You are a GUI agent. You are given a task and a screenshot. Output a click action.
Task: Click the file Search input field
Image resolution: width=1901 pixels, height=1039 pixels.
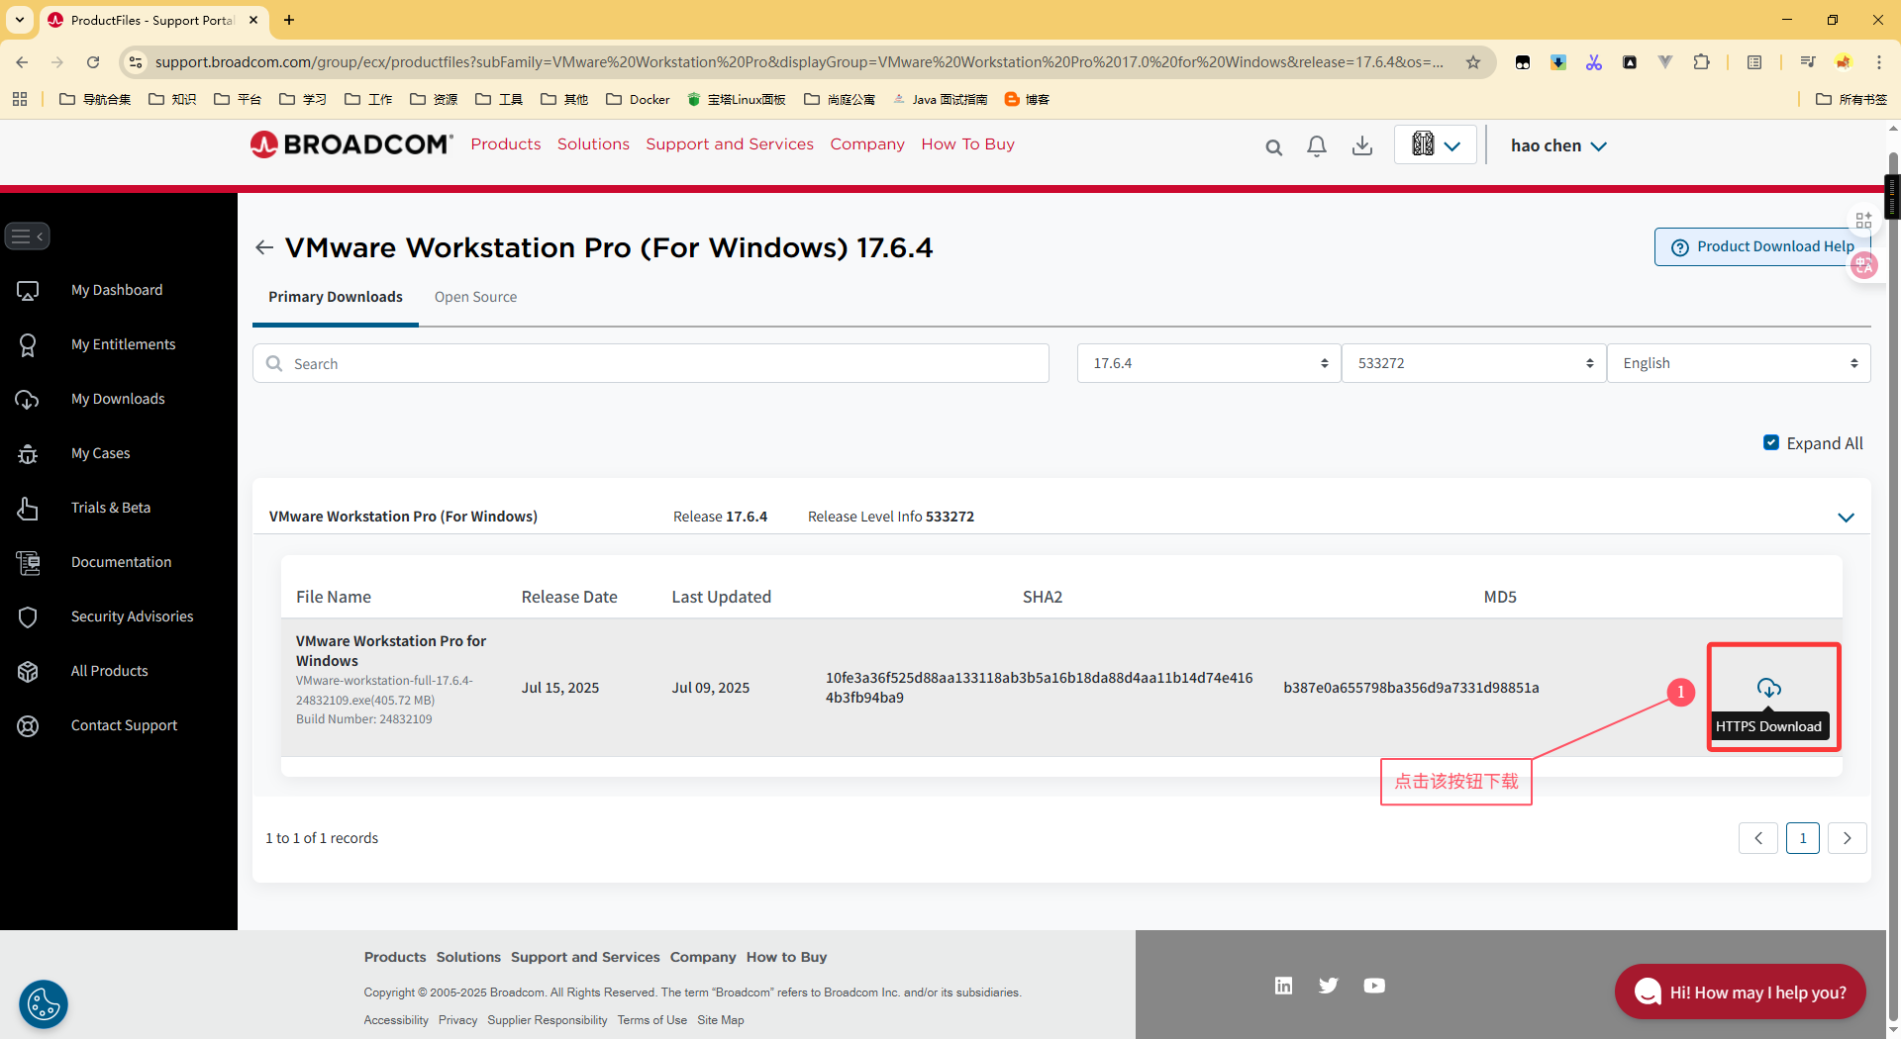coord(651,363)
